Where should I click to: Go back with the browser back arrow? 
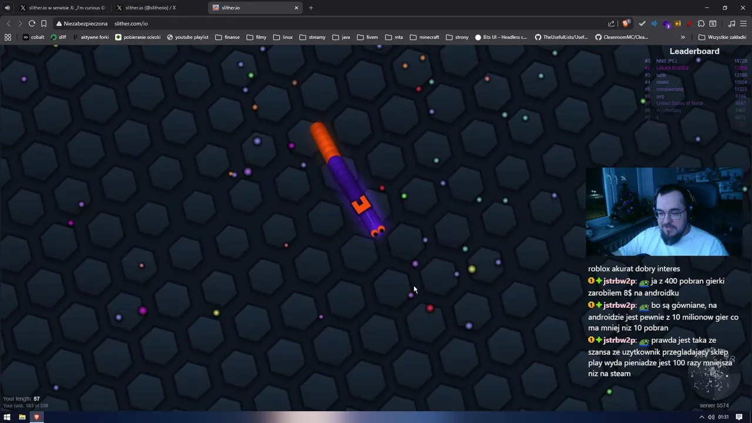click(8, 23)
